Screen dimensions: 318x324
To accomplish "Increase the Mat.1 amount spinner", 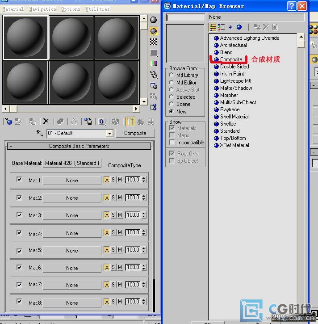I will pos(144,178).
